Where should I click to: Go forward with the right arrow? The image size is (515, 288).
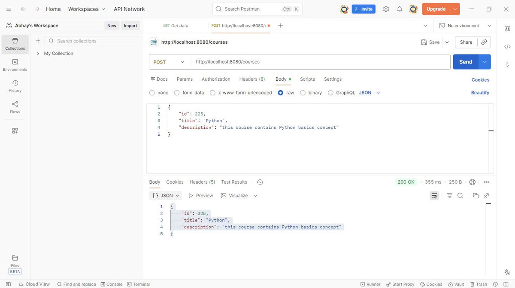coord(37,9)
